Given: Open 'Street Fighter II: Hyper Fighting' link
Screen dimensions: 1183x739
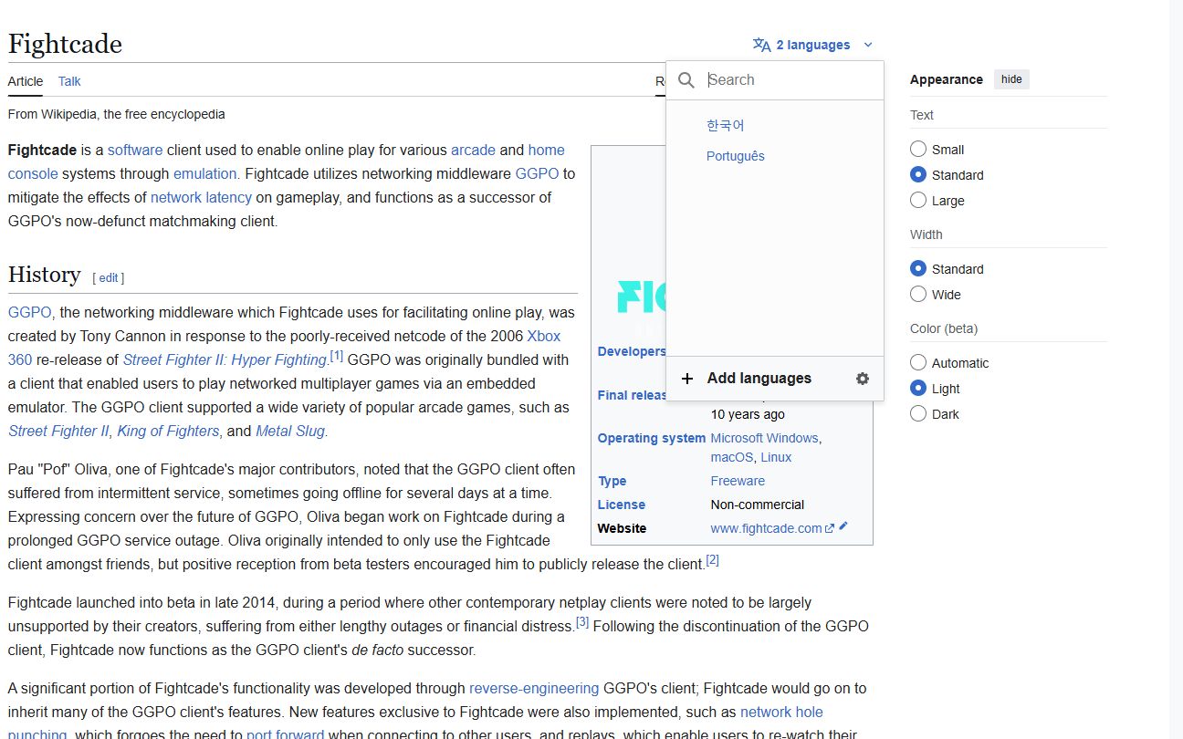Looking at the screenshot, I should (225, 359).
